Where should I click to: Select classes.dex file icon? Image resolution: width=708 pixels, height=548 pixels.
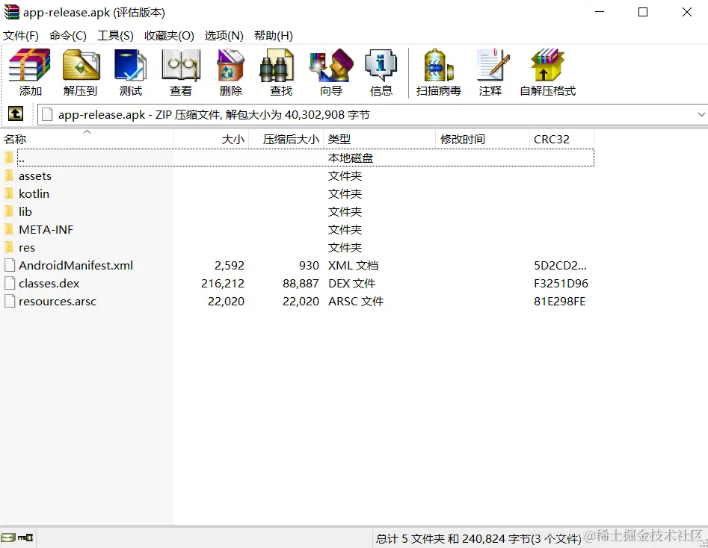[10, 283]
